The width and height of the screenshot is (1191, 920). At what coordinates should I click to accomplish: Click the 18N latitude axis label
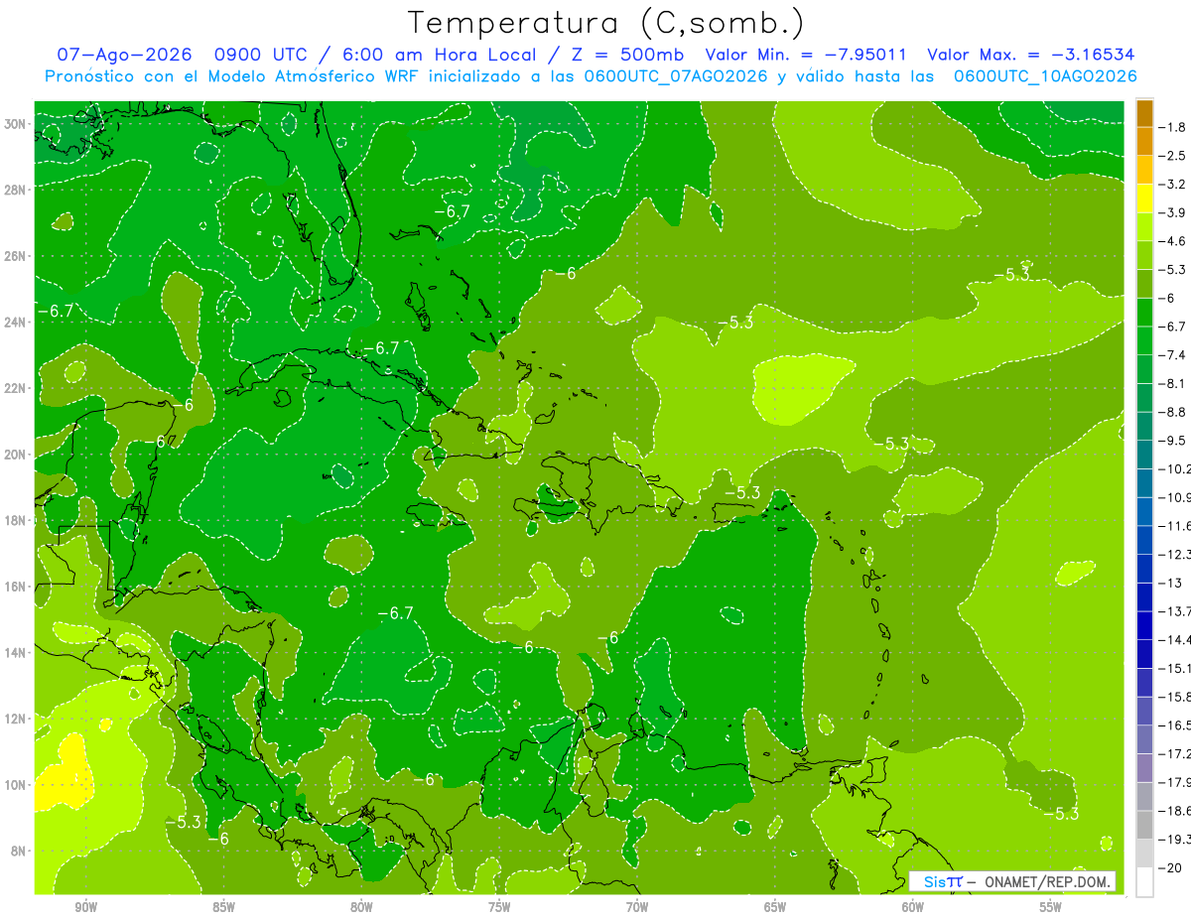pyautogui.click(x=16, y=520)
